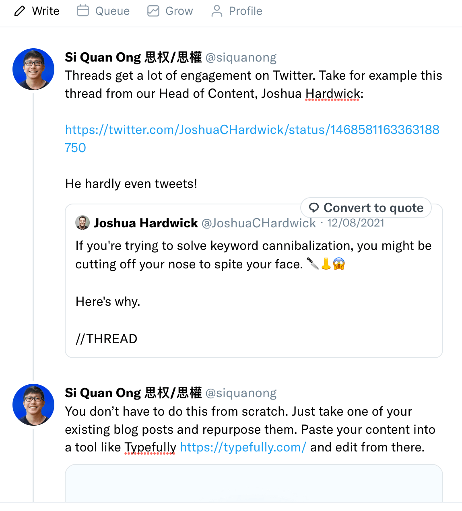Click Si Quan Ong's avatar on the second tweet
462x511 pixels.
pos(33,404)
